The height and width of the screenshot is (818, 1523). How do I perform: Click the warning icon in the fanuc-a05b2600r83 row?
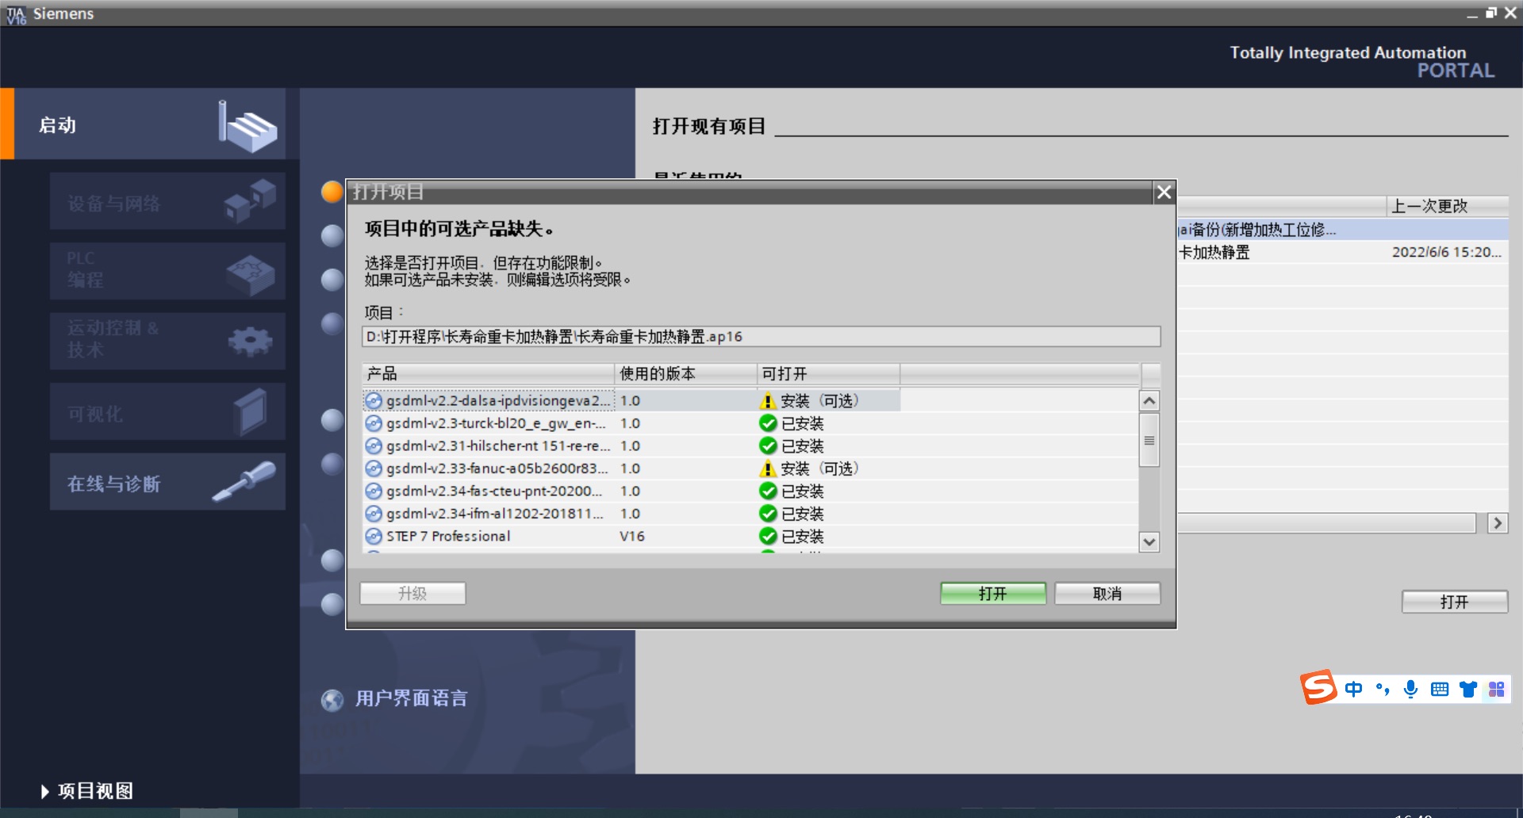pos(768,468)
